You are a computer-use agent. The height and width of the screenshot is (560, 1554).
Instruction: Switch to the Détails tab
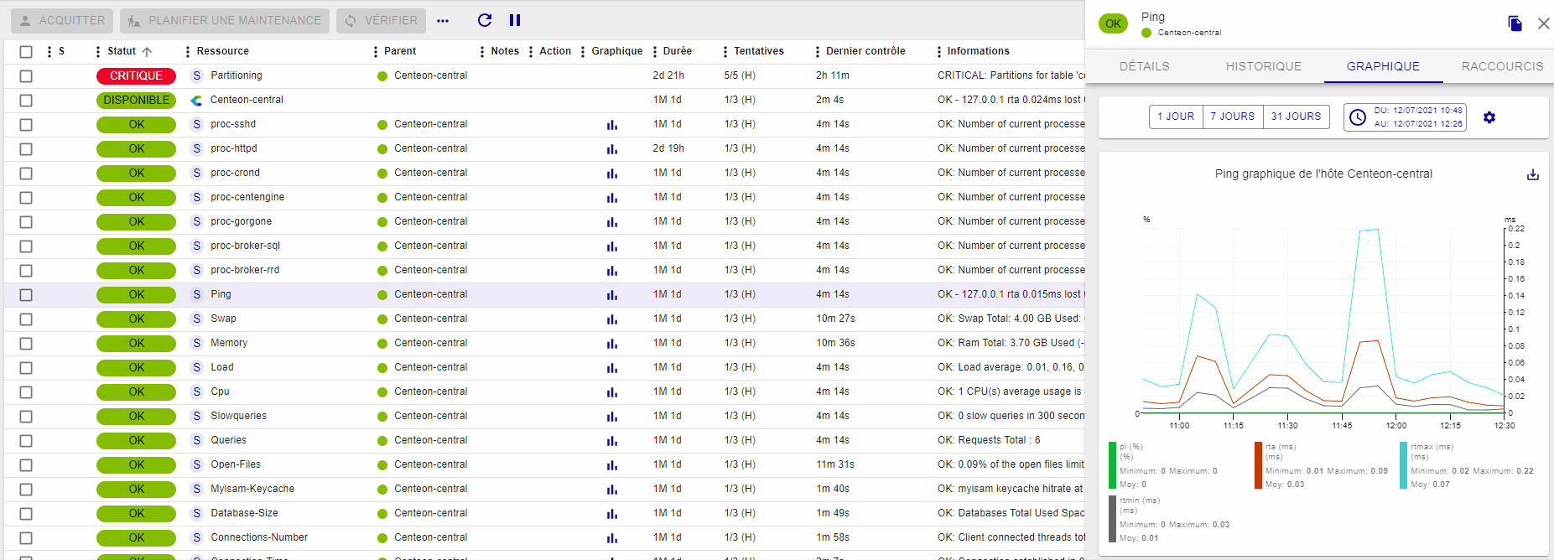click(1144, 66)
